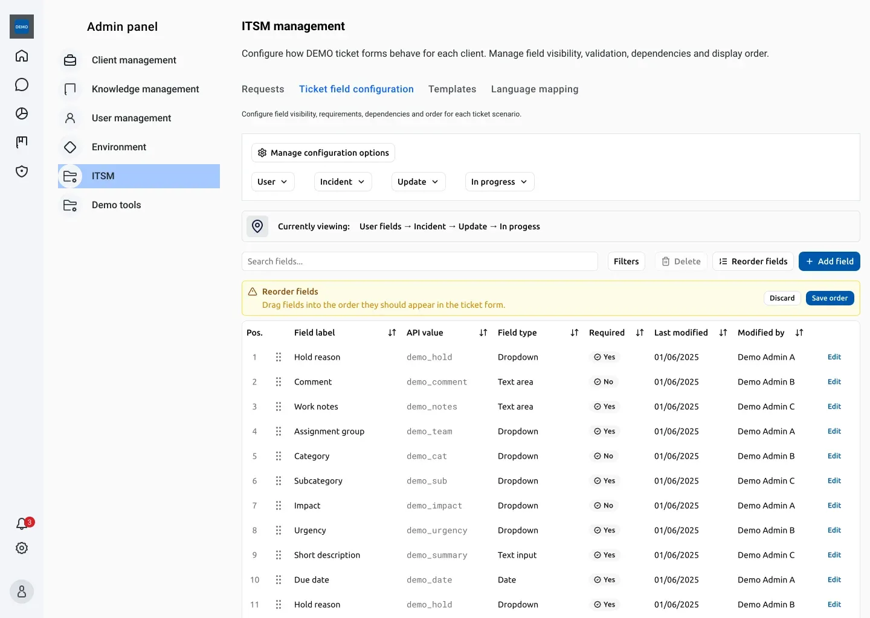
Task: Click drag handle for Urgency row
Action: (279, 530)
